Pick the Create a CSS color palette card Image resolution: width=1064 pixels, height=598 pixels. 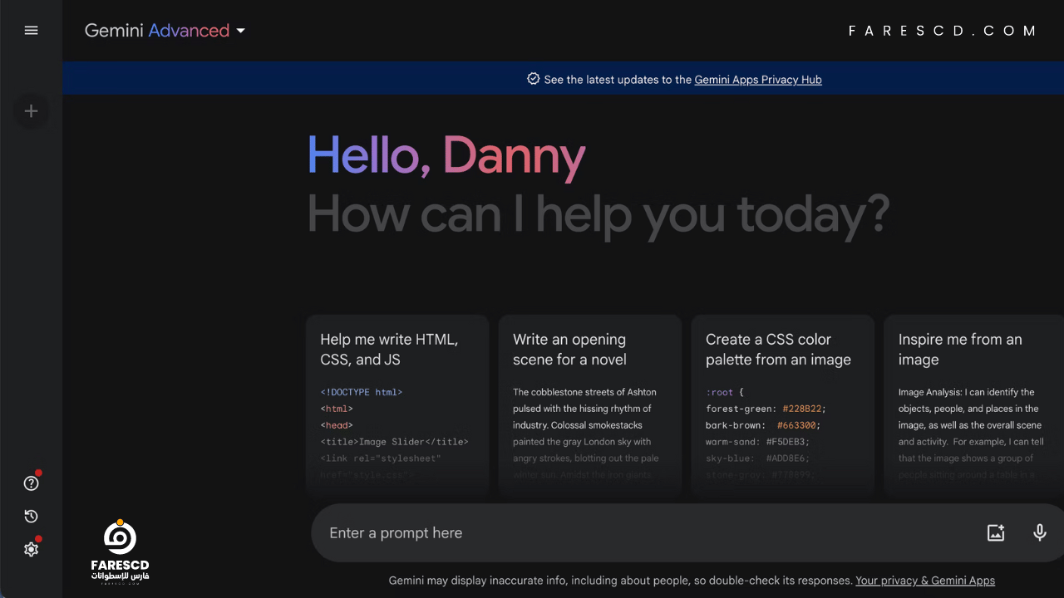pos(783,405)
